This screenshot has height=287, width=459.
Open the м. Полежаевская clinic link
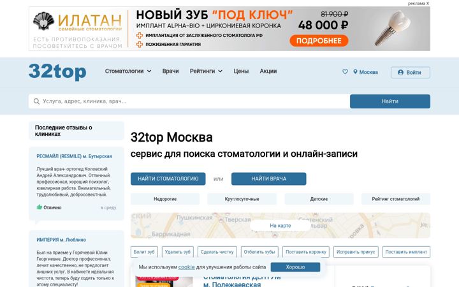(232, 284)
